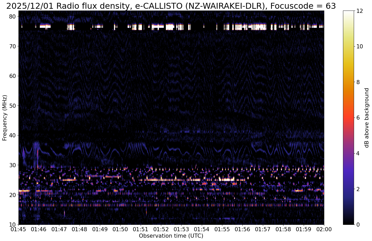Click the 01:57 time axis tick label
The height and width of the screenshot is (241, 372).
pyautogui.click(x=263, y=229)
